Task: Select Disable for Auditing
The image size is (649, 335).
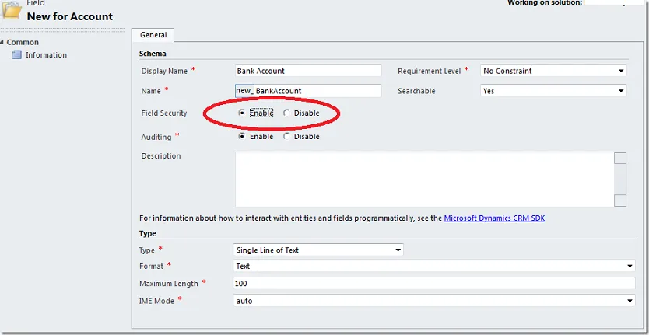Action: pyautogui.click(x=286, y=137)
